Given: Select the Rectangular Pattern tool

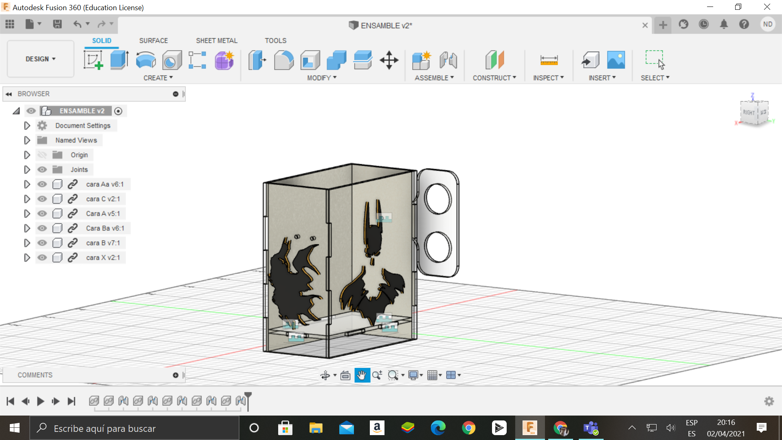Looking at the screenshot, I should pos(198,60).
